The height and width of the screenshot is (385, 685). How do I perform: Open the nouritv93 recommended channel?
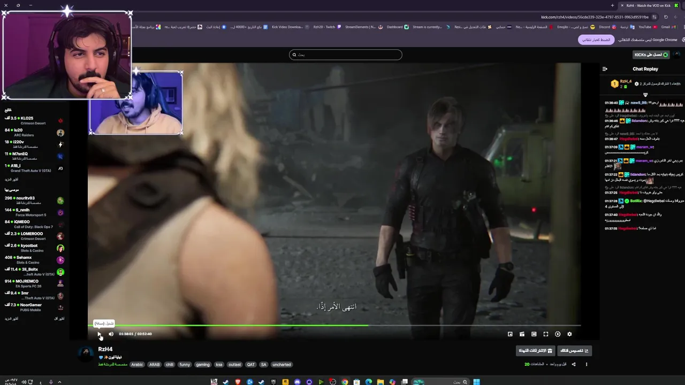coord(34,201)
